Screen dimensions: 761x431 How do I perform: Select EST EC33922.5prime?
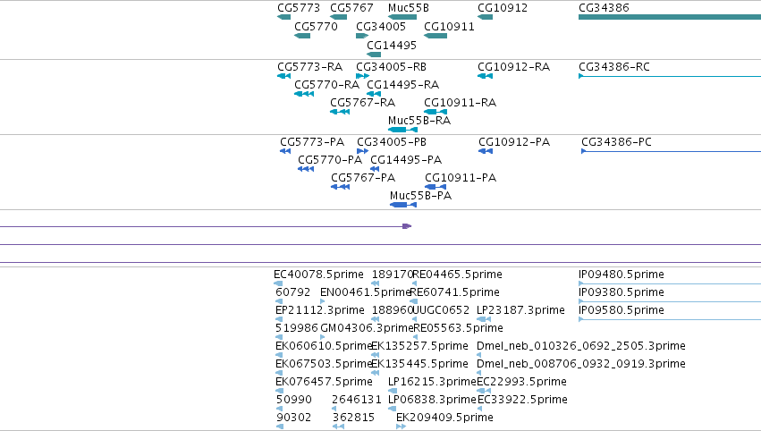click(x=522, y=400)
